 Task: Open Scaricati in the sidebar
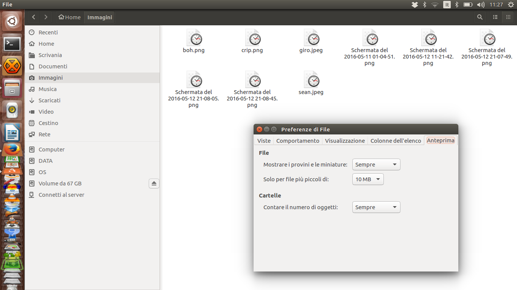(49, 100)
